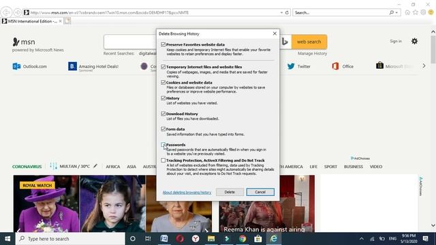Click scrollbar down arrow

[x=433, y=225]
